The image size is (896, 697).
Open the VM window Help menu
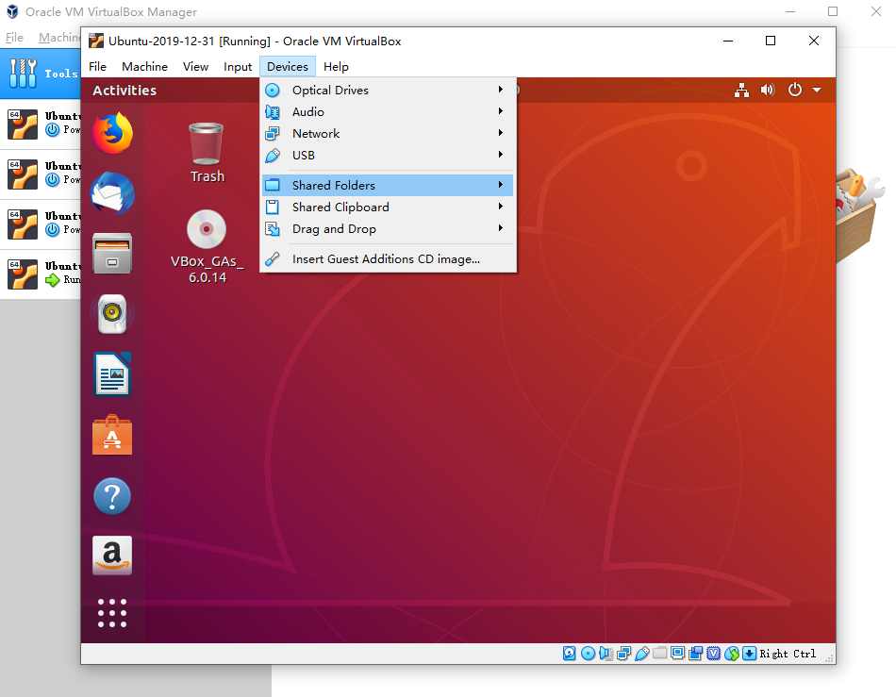[x=336, y=67]
